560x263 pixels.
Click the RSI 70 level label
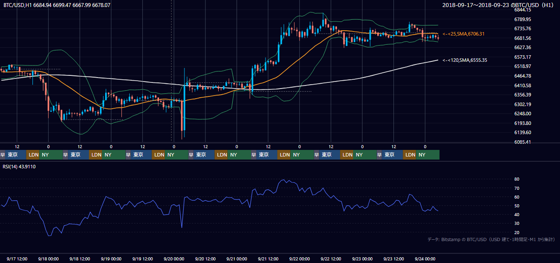point(517,188)
